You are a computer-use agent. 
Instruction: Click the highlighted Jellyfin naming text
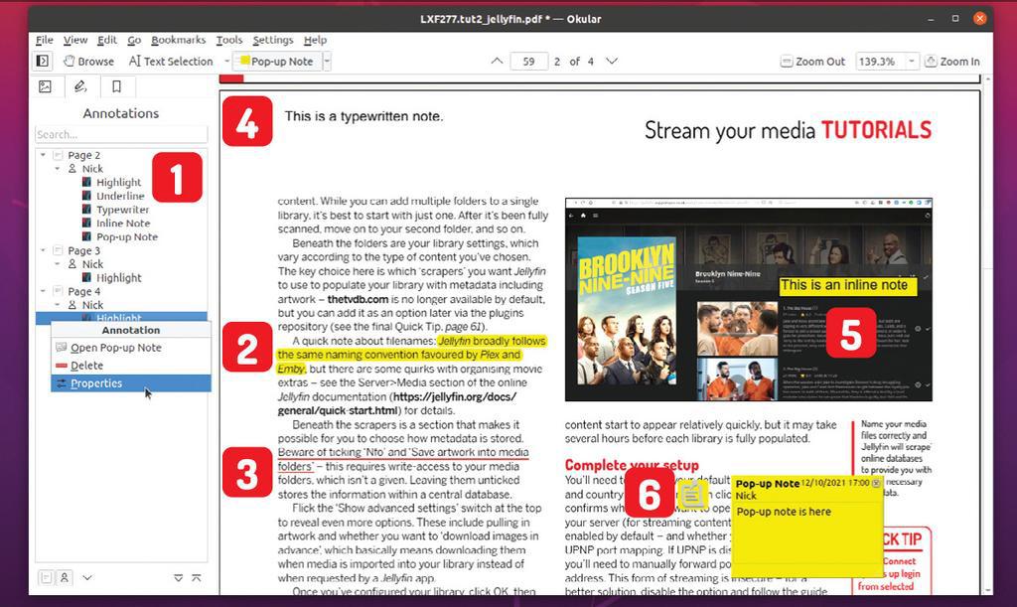pyautogui.click(x=411, y=355)
